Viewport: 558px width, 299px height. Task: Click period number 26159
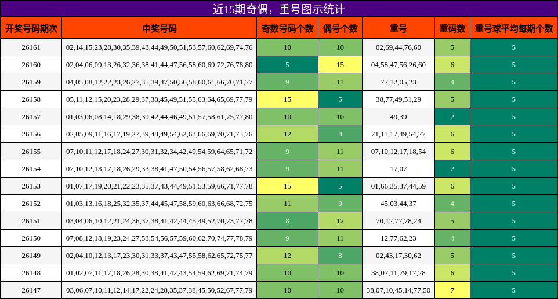tap(31, 82)
